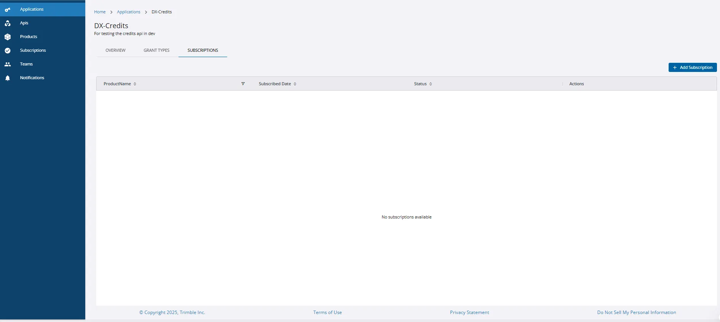Click the Products cube icon in sidebar
This screenshot has height=322, width=720.
click(x=8, y=37)
